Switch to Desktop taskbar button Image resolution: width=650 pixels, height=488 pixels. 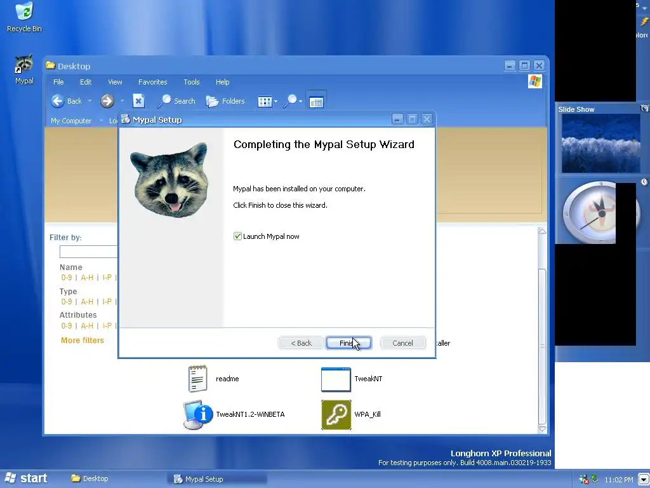pos(90,478)
